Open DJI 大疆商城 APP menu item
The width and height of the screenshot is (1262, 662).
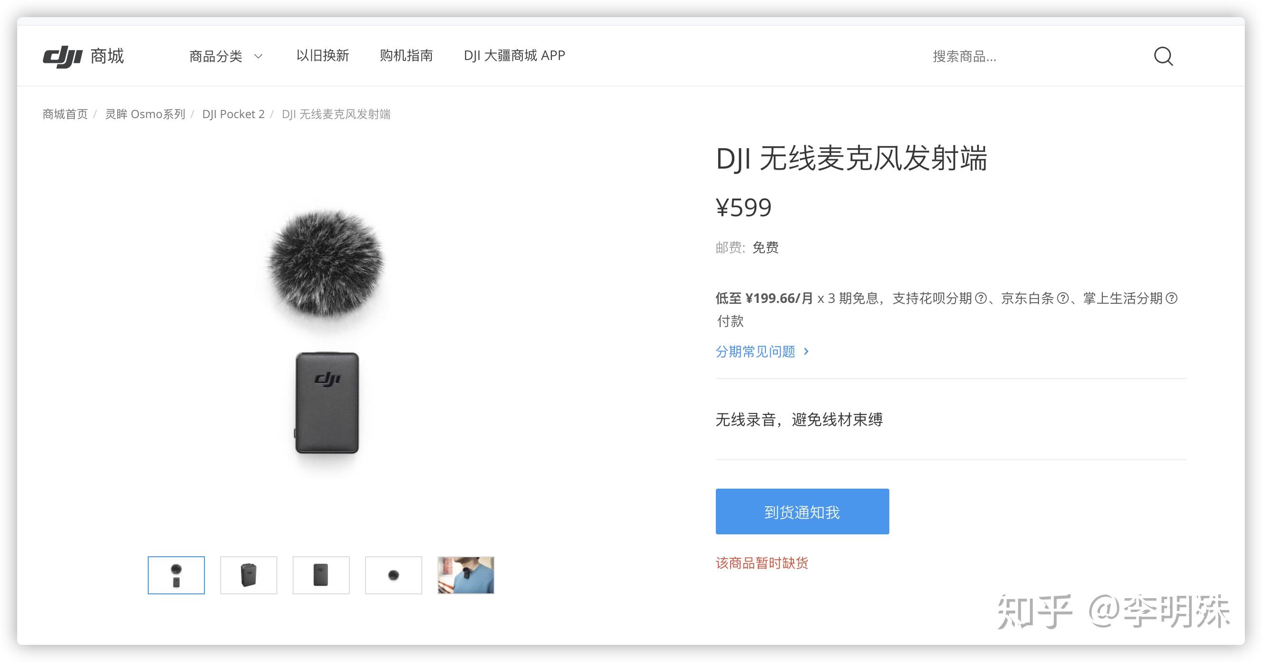(514, 56)
